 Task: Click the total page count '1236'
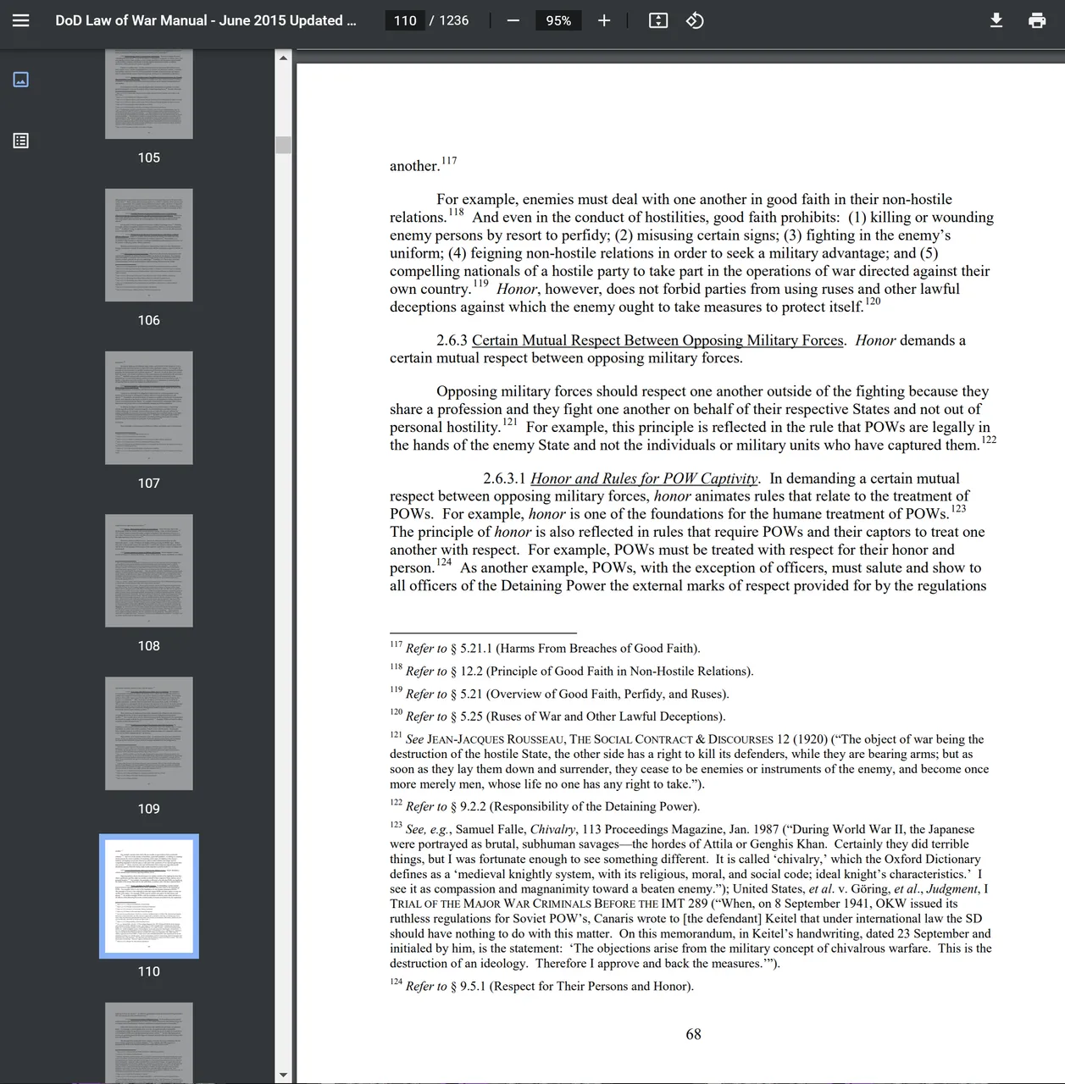click(x=454, y=20)
